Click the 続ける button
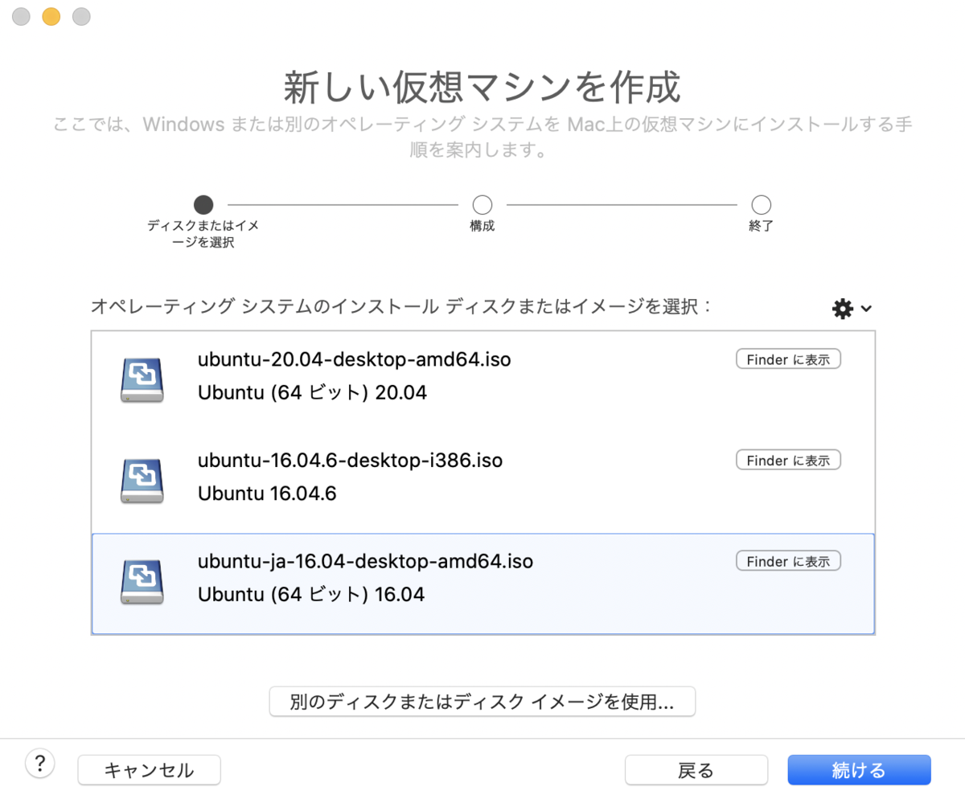965x803 pixels. pyautogui.click(x=859, y=770)
